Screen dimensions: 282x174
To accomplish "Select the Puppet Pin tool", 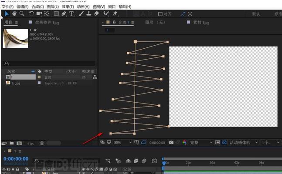I will coord(115,13).
